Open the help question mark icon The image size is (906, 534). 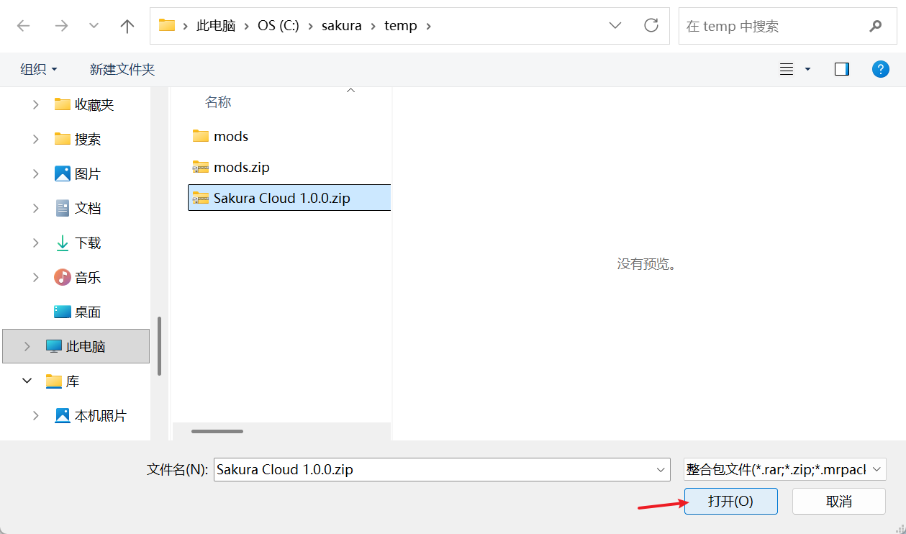click(x=880, y=69)
